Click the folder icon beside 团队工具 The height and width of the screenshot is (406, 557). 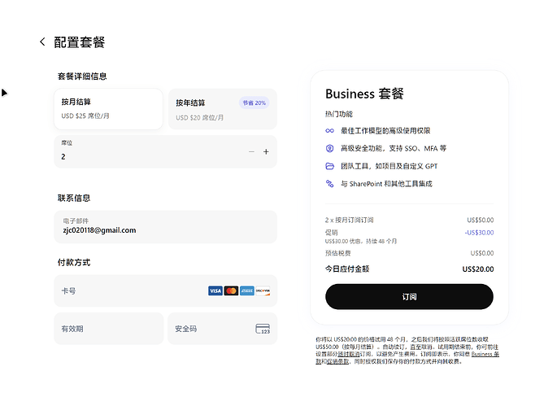coord(329,166)
